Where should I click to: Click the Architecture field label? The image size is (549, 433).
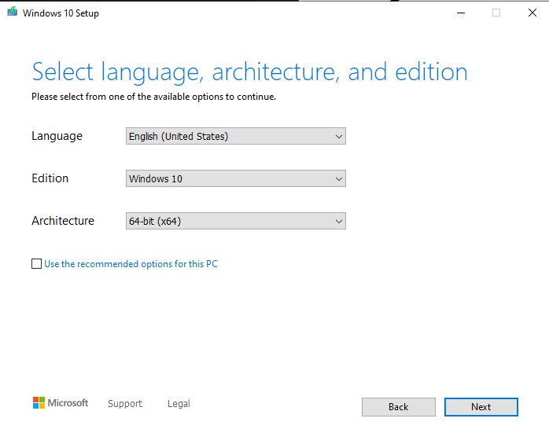pos(63,221)
